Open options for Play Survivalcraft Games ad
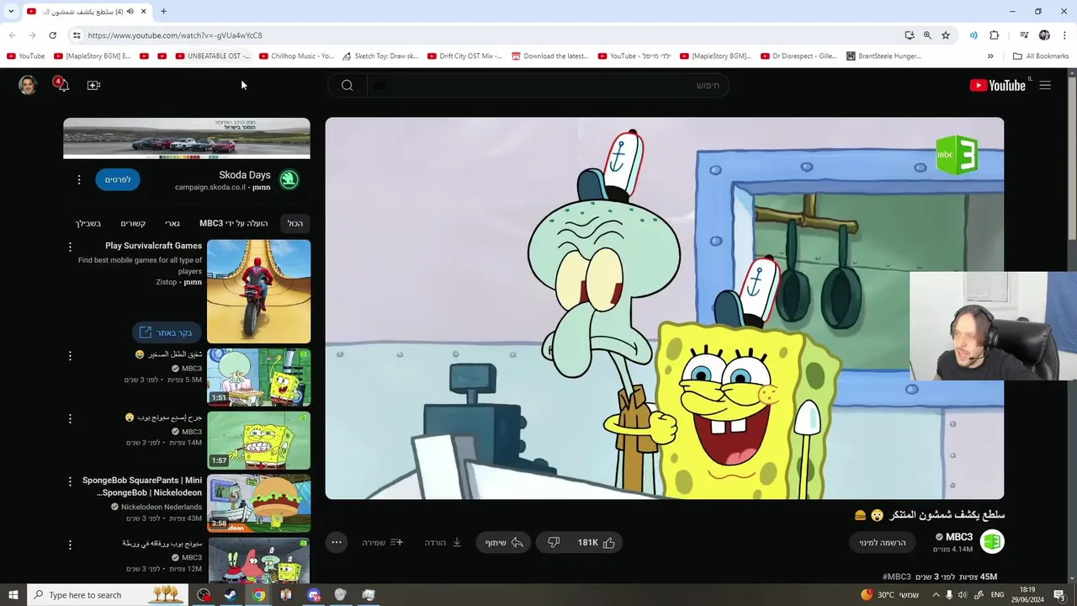The height and width of the screenshot is (606, 1077). 70,247
